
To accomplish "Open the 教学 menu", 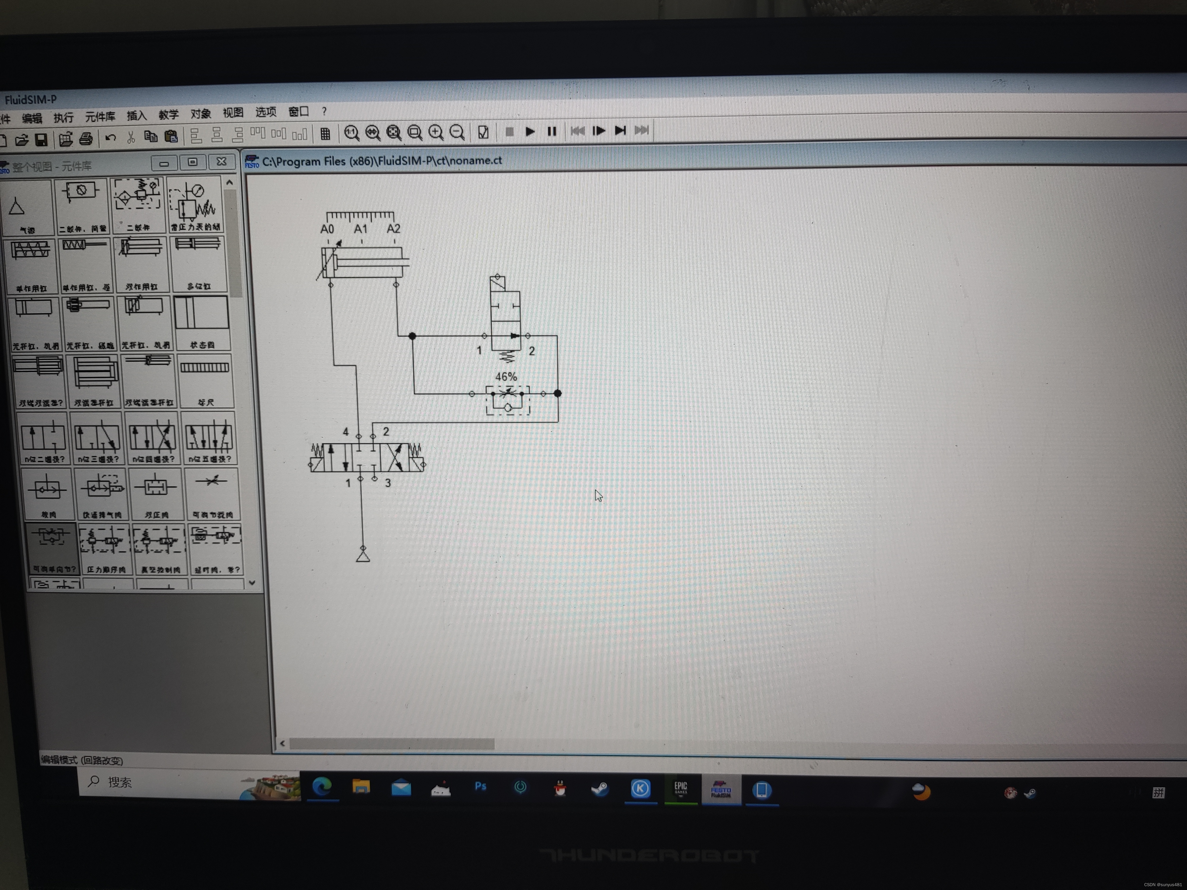I will pyautogui.click(x=168, y=115).
